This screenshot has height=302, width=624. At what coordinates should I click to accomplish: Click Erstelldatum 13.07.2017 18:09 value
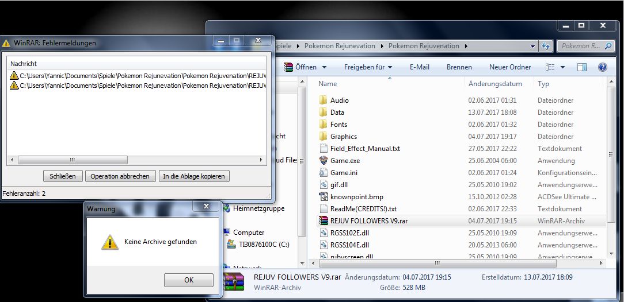tap(549, 277)
